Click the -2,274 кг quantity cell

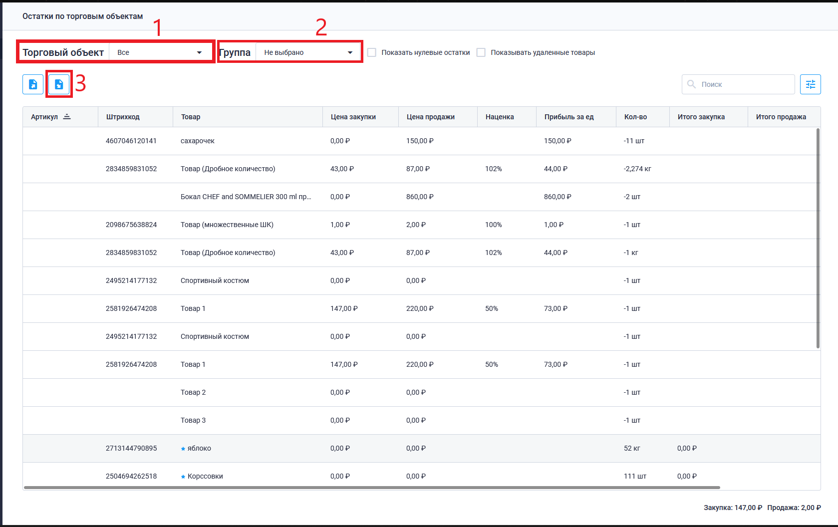[x=637, y=169]
